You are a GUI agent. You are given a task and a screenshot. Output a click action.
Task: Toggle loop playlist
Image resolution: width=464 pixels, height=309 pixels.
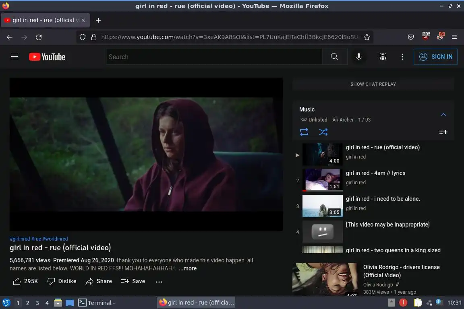point(304,132)
